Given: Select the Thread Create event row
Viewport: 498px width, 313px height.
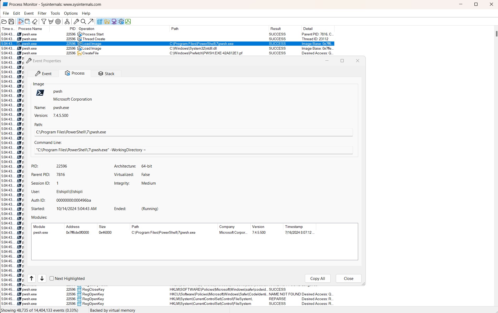Looking at the screenshot, I should click(x=167, y=39).
